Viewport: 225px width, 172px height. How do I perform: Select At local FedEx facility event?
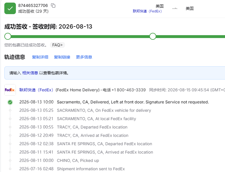(x=96, y=119)
